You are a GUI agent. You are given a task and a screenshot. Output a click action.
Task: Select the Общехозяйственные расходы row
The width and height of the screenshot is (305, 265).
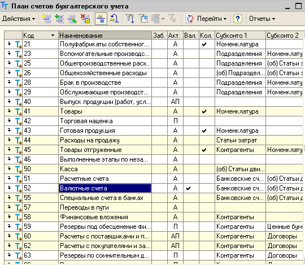[x=154, y=73]
